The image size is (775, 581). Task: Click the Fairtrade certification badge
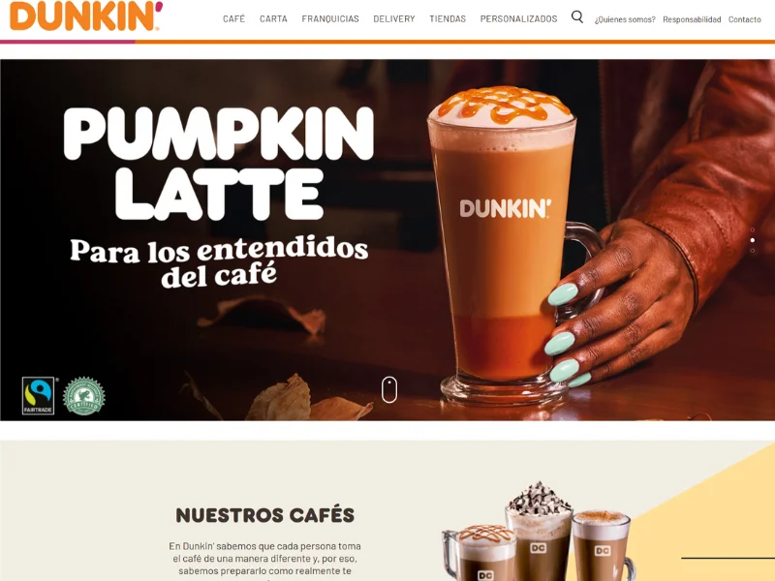(39, 396)
